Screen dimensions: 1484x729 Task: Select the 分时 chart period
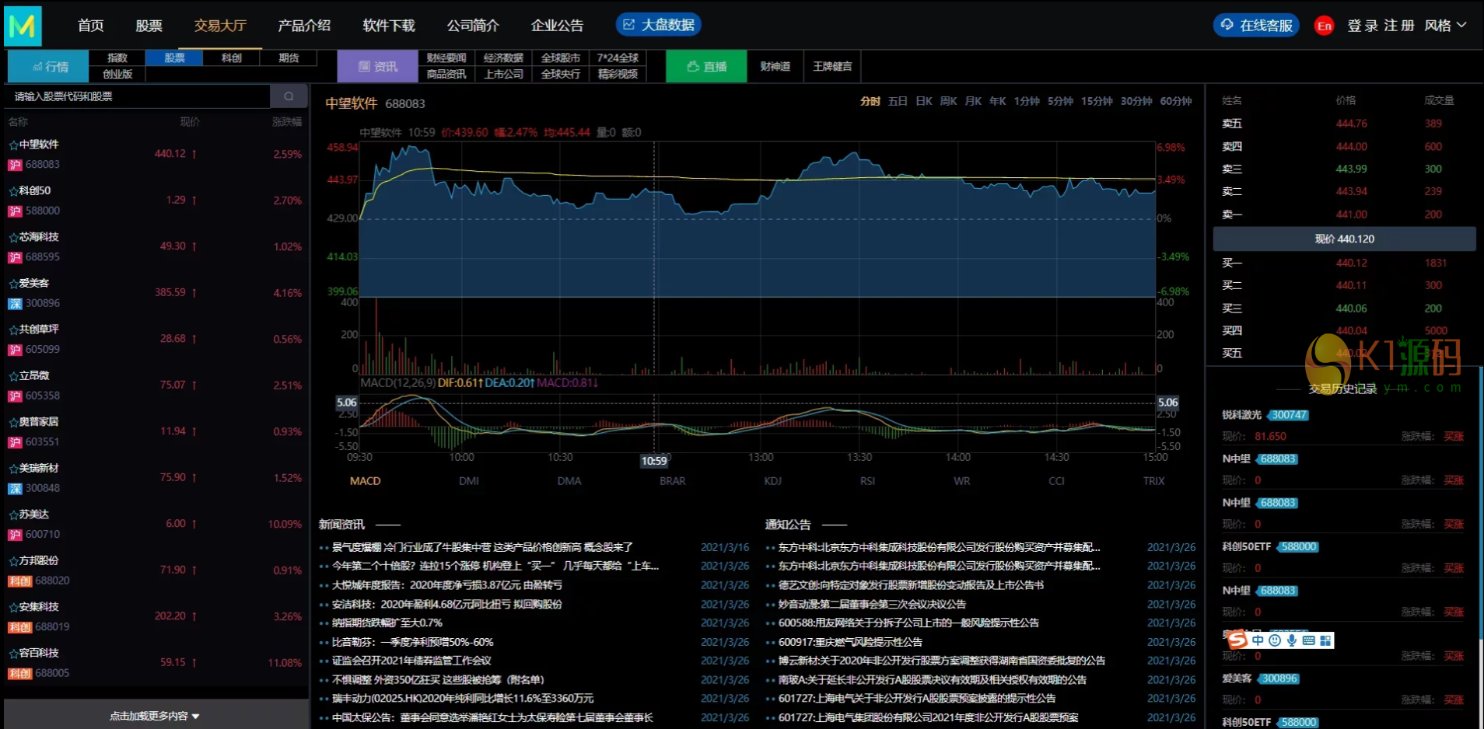(870, 101)
